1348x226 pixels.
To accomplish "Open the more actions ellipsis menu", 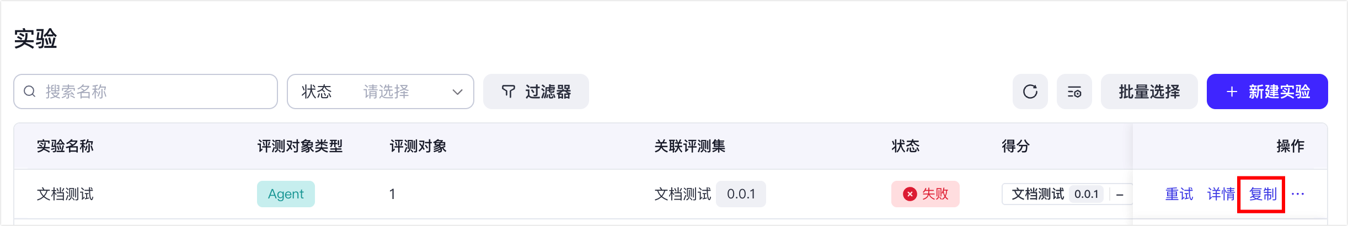I will click(x=1298, y=194).
